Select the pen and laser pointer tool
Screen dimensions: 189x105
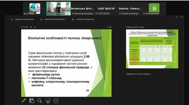[x=23, y=101]
